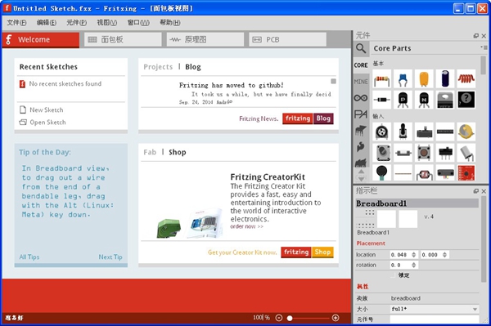Switch to the 面包板 breadboard tab

(123, 40)
